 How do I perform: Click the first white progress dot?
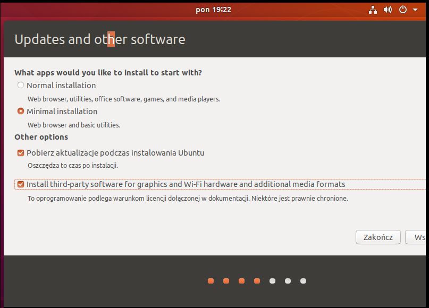click(x=272, y=281)
